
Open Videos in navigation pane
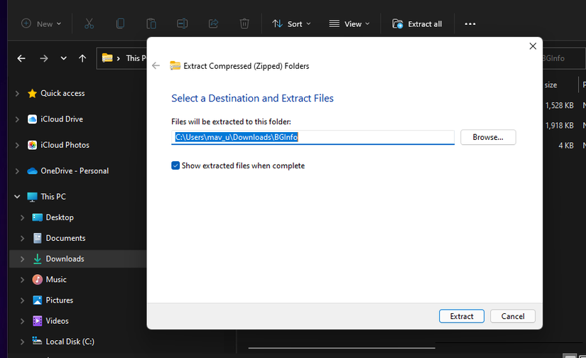tap(57, 321)
